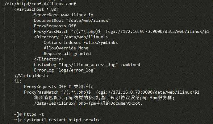Click the first ProxyPassMatch fcgi line

click(x=122, y=32)
